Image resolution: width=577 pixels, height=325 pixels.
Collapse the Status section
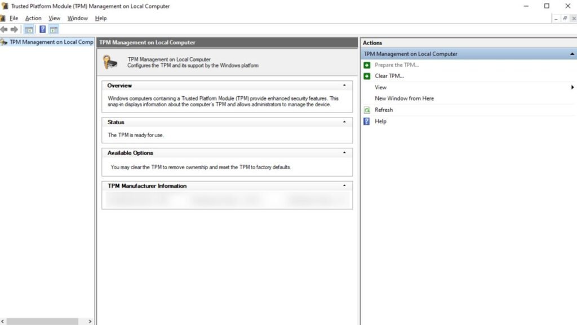point(344,122)
